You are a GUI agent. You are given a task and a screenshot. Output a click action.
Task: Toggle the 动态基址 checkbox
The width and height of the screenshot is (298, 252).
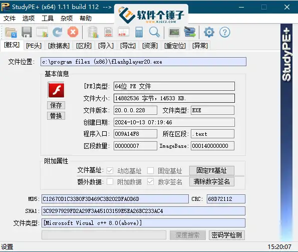point(110,170)
